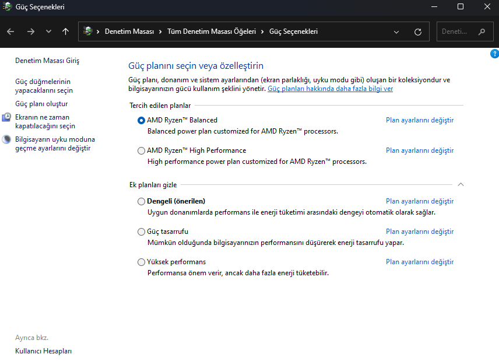Open the blue help question mark
Viewport: 499px width, 361px height.
click(x=494, y=54)
